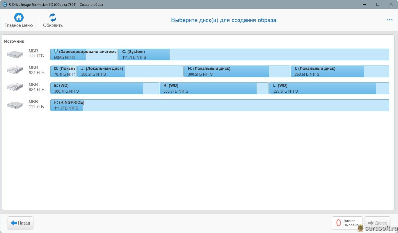Select the E: (WD) partition
Image resolution: width=398 pixels, height=233 pixels.
click(x=105, y=88)
